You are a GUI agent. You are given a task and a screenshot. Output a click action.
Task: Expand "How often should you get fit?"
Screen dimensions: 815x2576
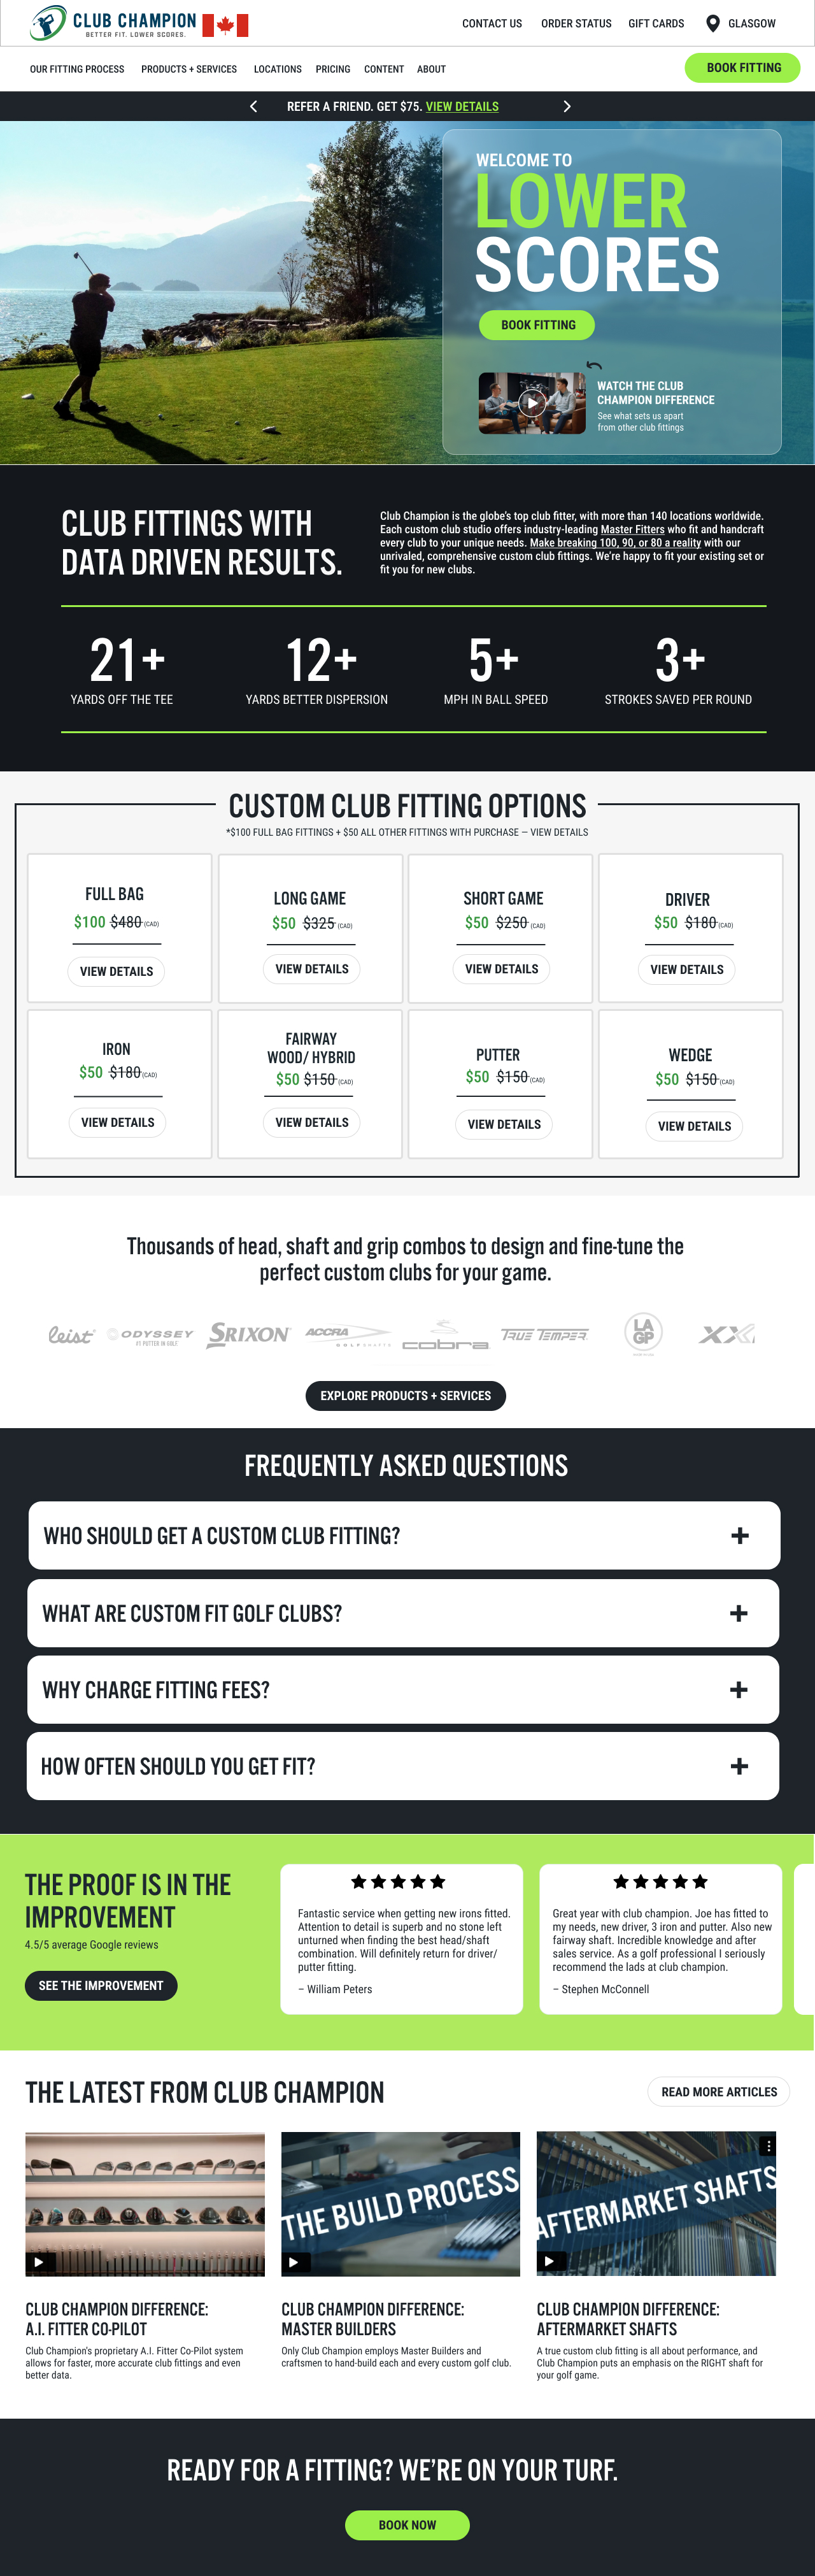click(739, 1766)
